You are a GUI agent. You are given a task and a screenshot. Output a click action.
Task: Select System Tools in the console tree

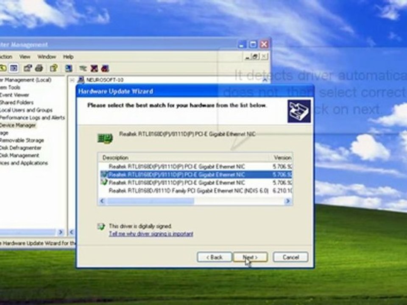click(x=10, y=87)
